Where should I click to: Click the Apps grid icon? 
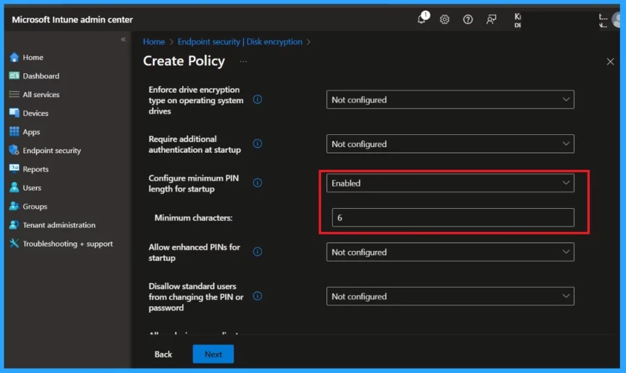tap(14, 131)
